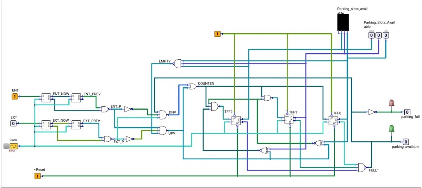
Task: Click the EMPTY' label text
Action: pyautogui.click(x=165, y=61)
